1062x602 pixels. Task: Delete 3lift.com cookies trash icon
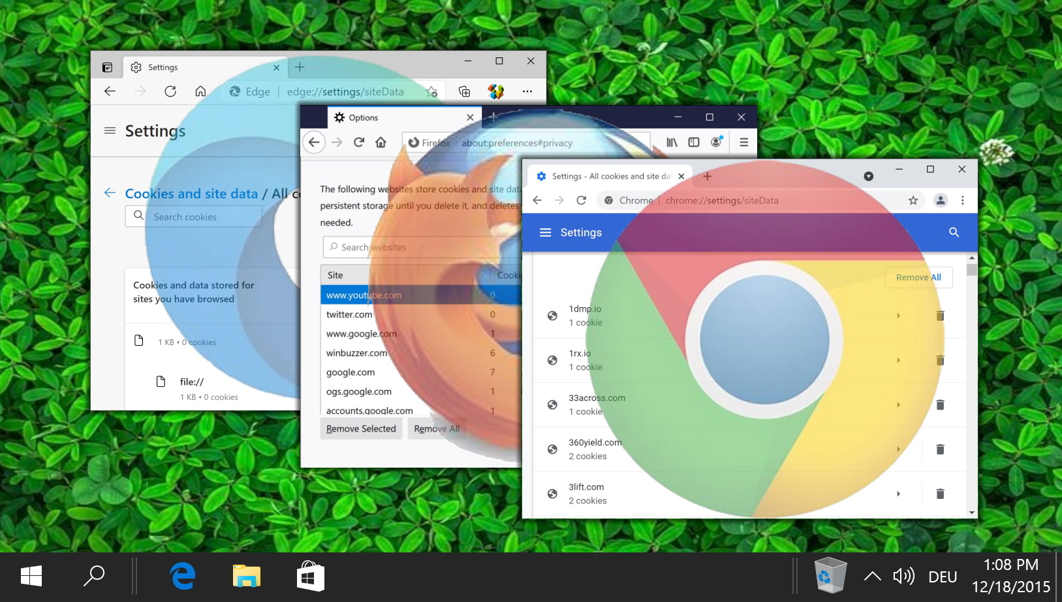coord(941,494)
